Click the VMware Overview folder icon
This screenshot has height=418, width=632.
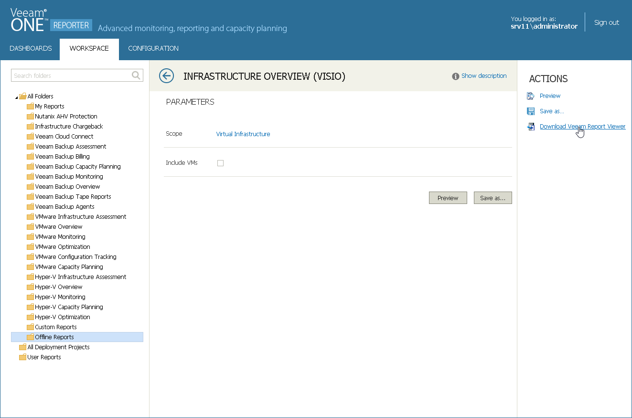[x=30, y=226]
